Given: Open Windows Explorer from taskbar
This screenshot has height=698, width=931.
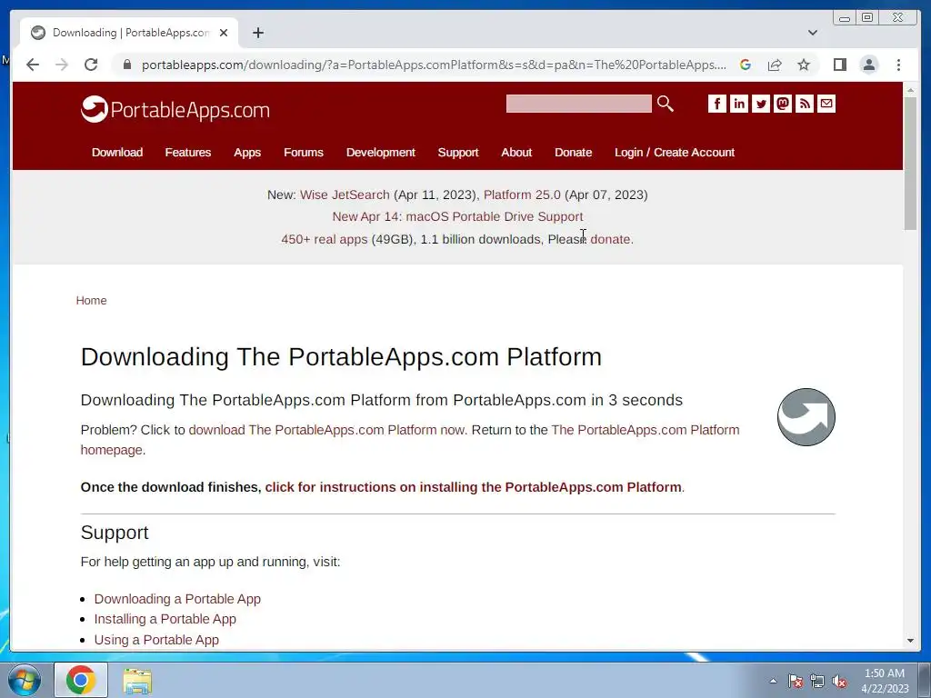Looking at the screenshot, I should point(137,681).
